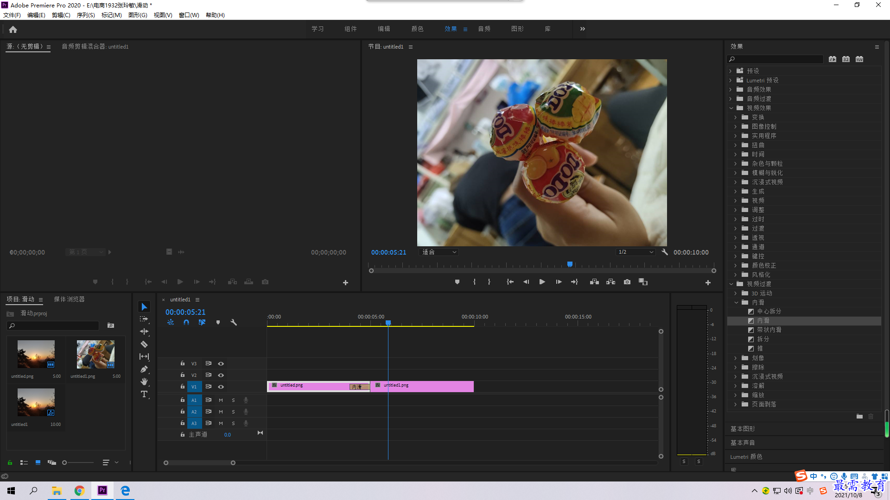Viewport: 890px width, 500px height.
Task: Expand the 扭曲 effects folder
Action: [736, 145]
